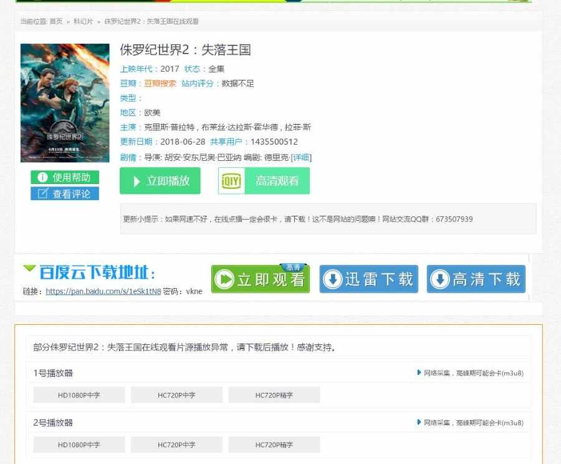The width and height of the screenshot is (561, 464).
Task: Select first HC720P中字 under 1号播放器
Action: coord(177,395)
